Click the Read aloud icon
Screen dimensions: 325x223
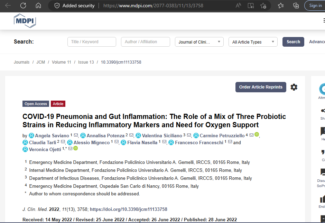pos(238,6)
